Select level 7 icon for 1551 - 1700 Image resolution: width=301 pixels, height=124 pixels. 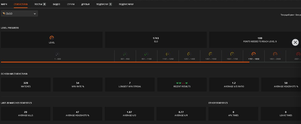click(x=232, y=54)
